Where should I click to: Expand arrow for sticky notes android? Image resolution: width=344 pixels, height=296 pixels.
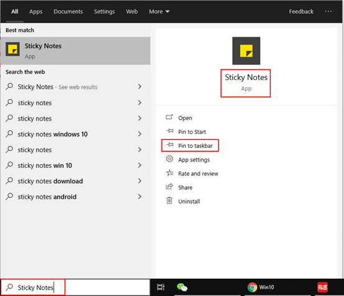pos(140,196)
